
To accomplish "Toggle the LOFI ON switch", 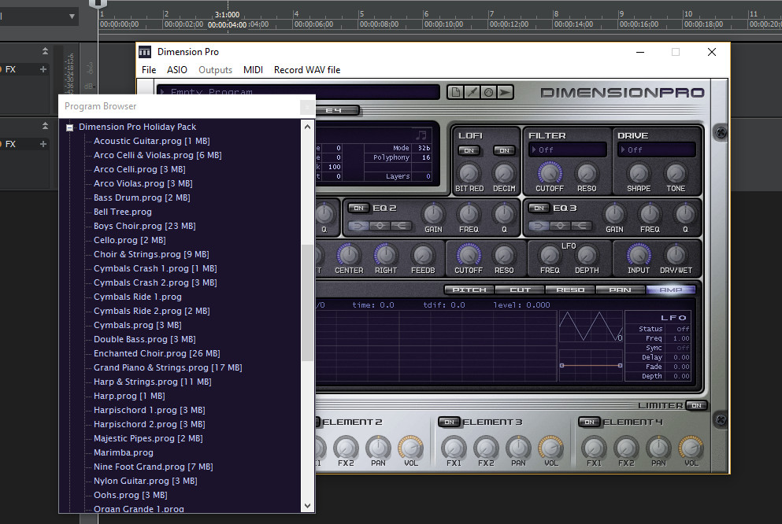I will [469, 149].
